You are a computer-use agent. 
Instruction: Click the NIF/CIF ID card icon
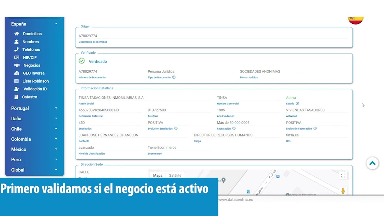point(17,58)
